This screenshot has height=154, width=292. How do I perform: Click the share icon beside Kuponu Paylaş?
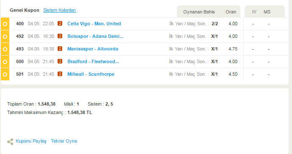click(10, 142)
